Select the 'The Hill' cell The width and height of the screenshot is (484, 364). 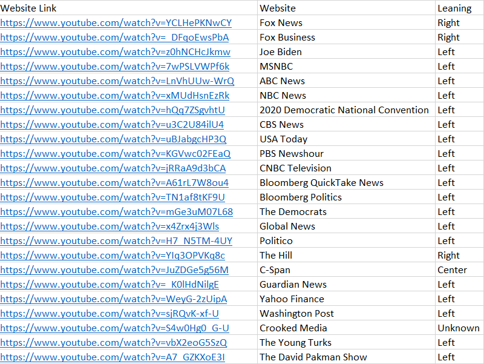click(x=346, y=255)
